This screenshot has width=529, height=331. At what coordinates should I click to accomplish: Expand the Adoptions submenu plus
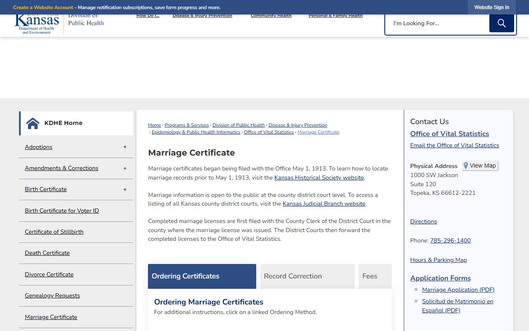pyautogui.click(x=125, y=147)
